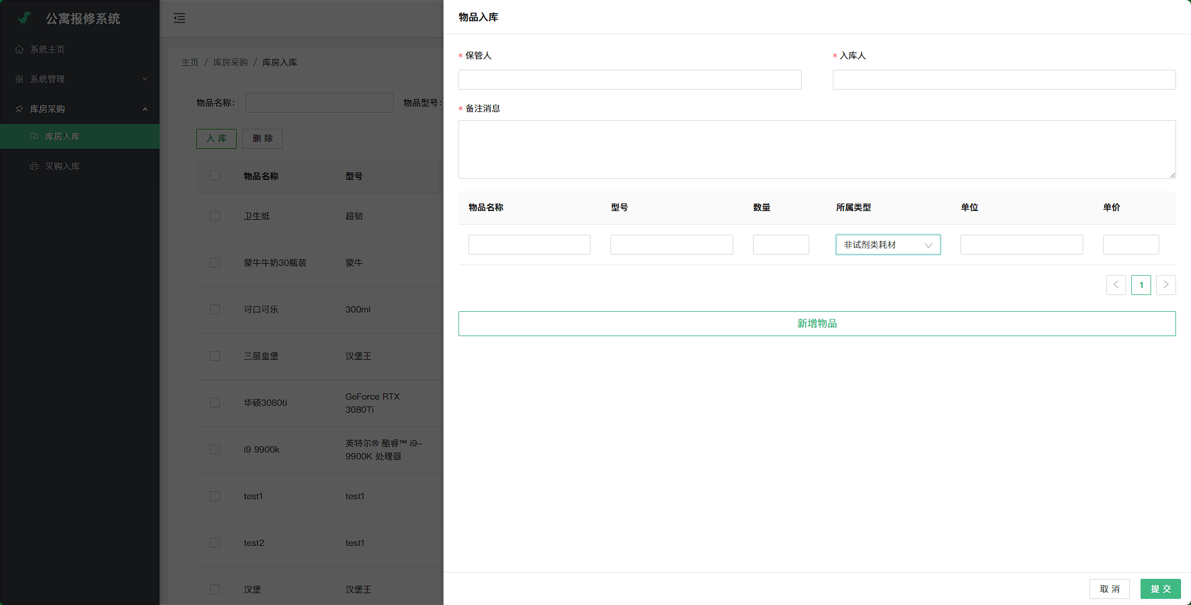The width and height of the screenshot is (1191, 605).
Task: Click the printer icon beside 采购入库
Action: 34,166
